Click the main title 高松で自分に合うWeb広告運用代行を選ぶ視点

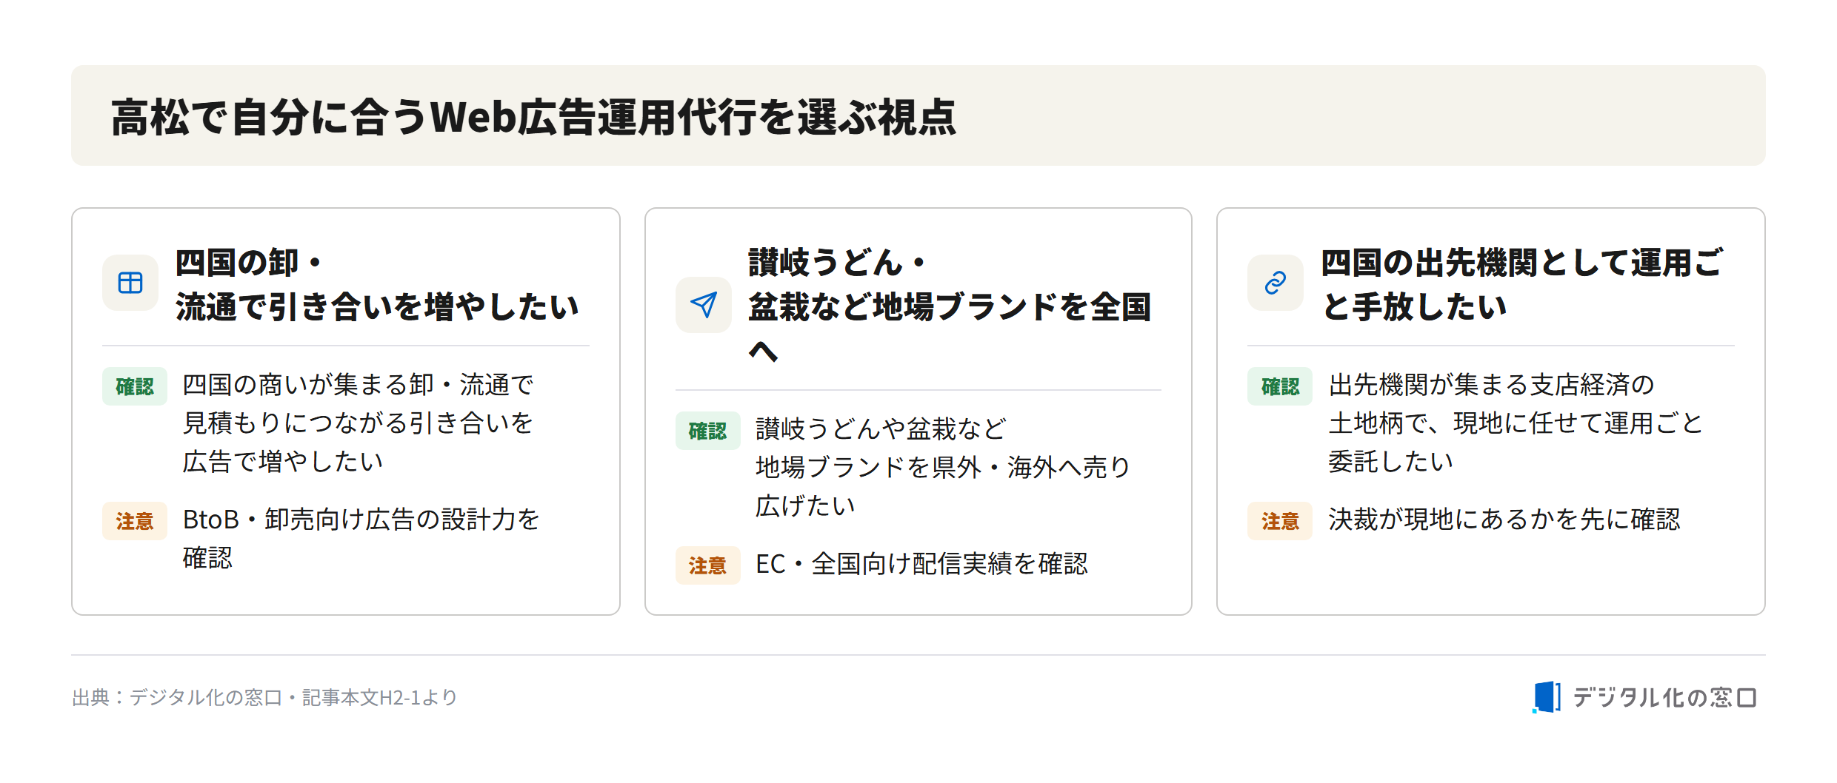tap(533, 117)
